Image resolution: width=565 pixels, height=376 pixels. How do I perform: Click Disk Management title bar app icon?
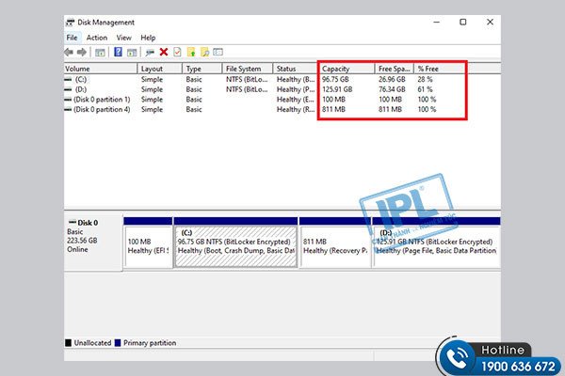[71, 23]
